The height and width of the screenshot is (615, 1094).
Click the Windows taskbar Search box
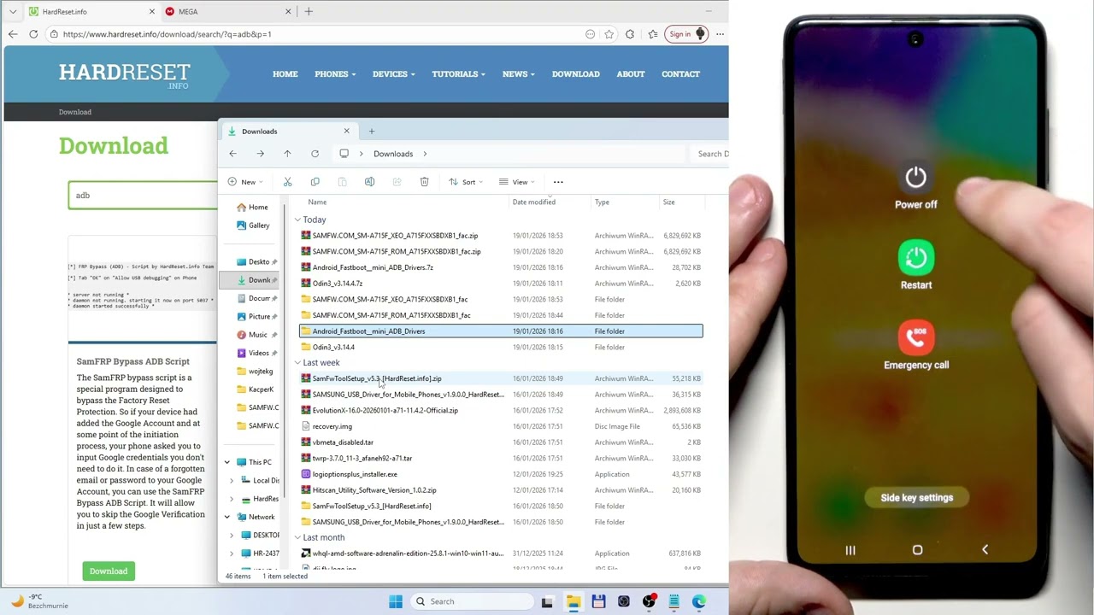pos(473,601)
